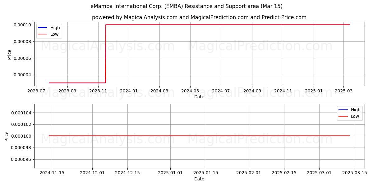Viewport: 373px width, 186px height.
Task: Click the 0.000096 tick label
Action: click(x=21, y=159)
